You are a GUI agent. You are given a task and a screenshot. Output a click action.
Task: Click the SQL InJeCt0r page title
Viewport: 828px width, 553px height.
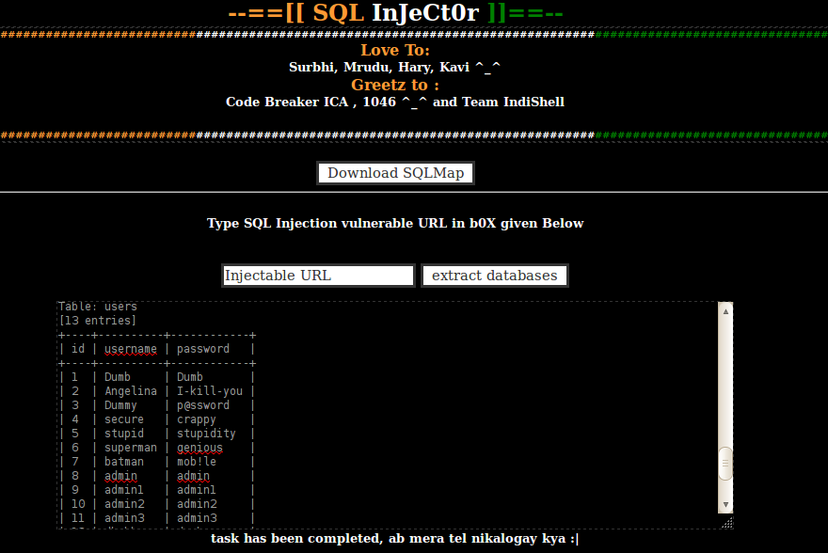click(x=395, y=12)
